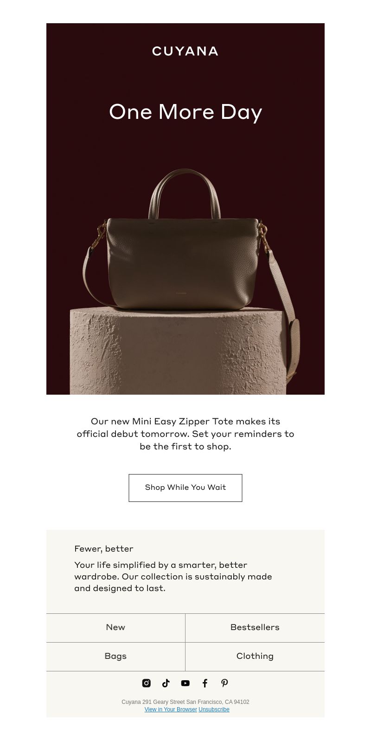Open the Pinterest icon in footer
371x735 pixels.
(x=224, y=683)
